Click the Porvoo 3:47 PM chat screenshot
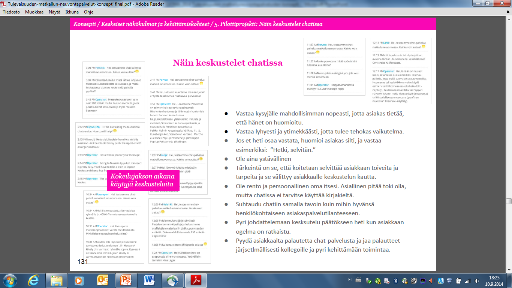The image size is (512, 288). (x=178, y=111)
